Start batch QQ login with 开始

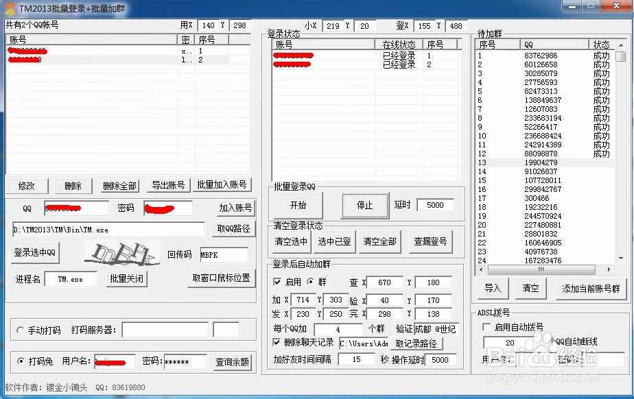(298, 205)
